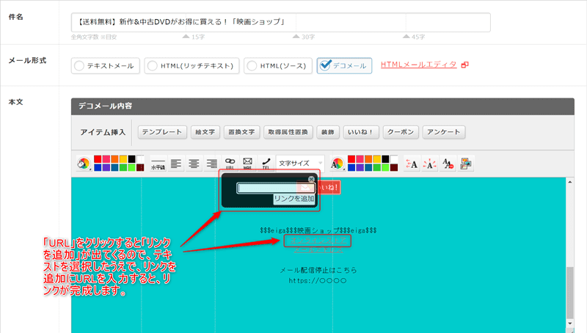The height and width of the screenshot is (333, 587).
Task: Click the いいね！ insert button
Action: pos(361,132)
